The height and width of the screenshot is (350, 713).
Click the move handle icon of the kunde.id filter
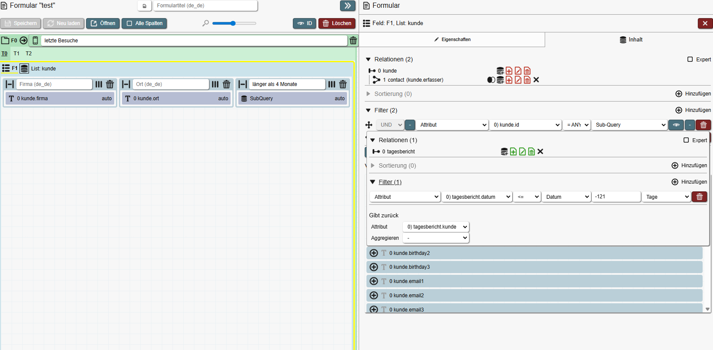pyautogui.click(x=369, y=125)
